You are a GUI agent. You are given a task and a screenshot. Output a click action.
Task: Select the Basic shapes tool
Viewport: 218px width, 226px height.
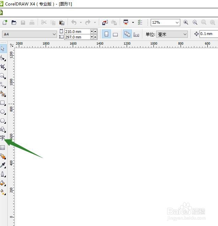click(x=3, y=129)
